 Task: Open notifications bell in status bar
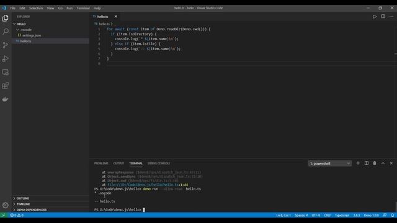click(392, 215)
